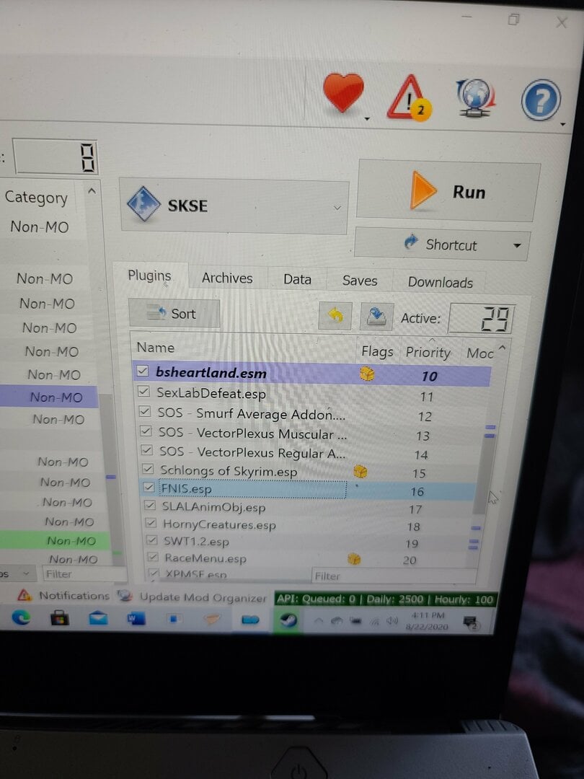
Task: Open Microsoft Edge from the taskbar
Action: click(x=22, y=617)
